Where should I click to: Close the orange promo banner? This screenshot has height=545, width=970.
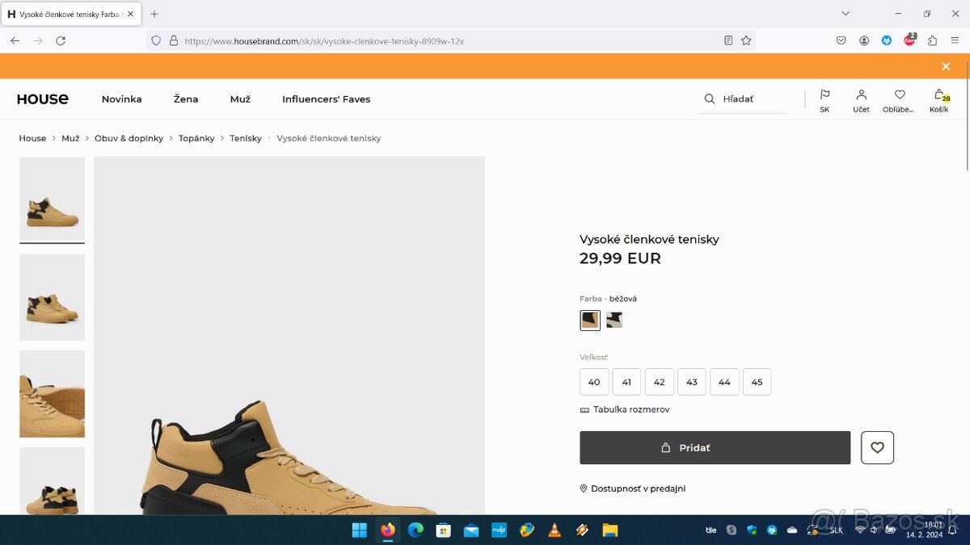(x=946, y=66)
